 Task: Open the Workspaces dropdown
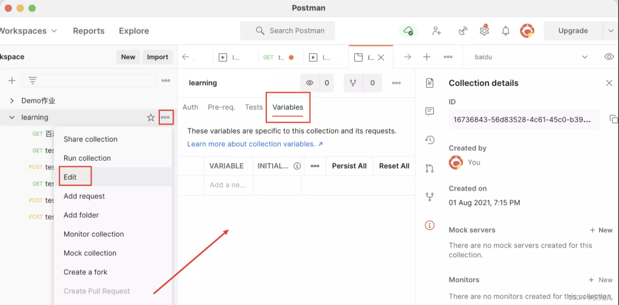28,31
